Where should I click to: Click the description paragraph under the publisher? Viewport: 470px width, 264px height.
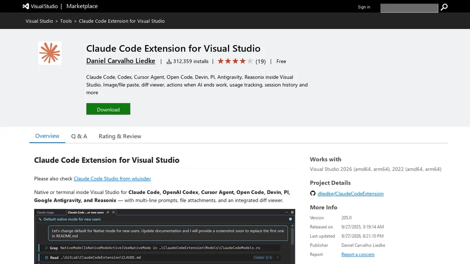tap(197, 85)
